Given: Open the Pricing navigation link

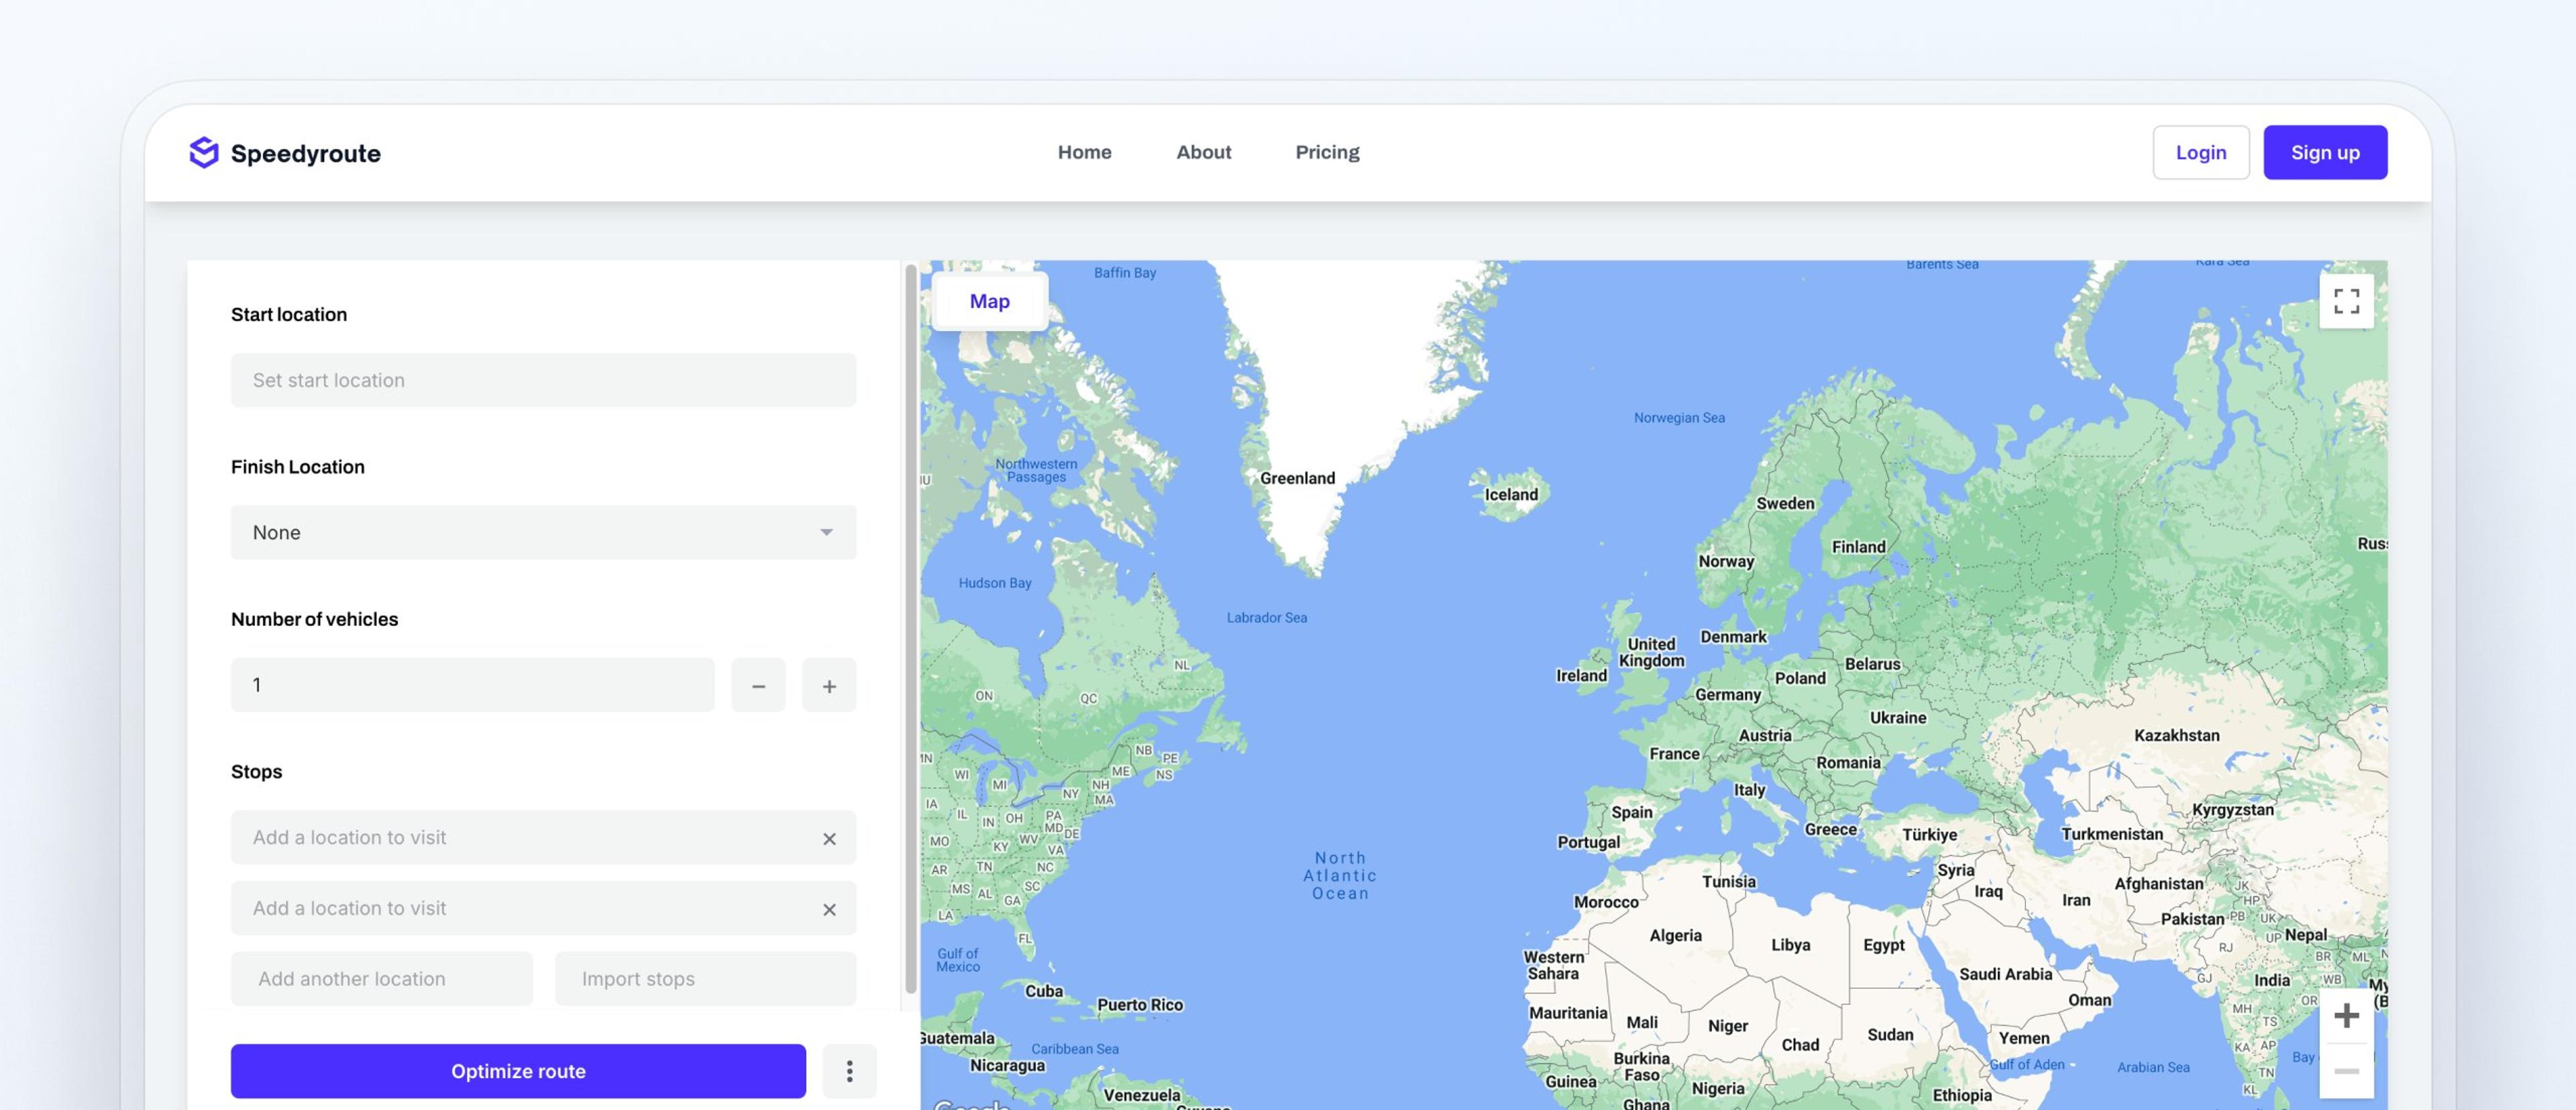Looking at the screenshot, I should 1327,152.
